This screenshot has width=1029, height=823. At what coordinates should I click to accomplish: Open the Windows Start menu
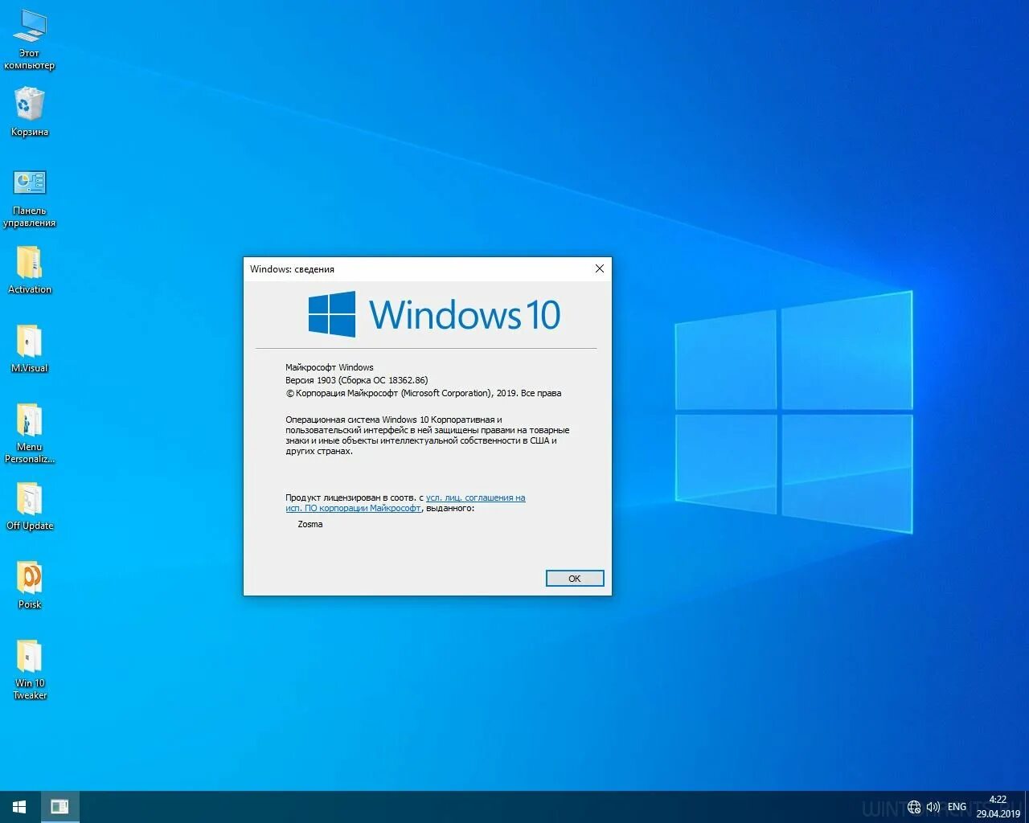(19, 807)
